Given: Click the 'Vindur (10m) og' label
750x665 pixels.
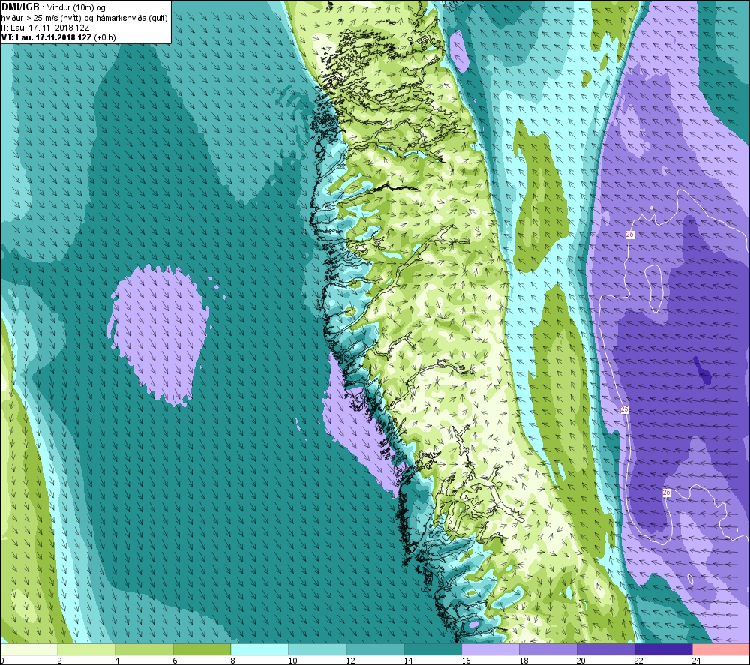Looking at the screenshot, I should click(77, 8).
